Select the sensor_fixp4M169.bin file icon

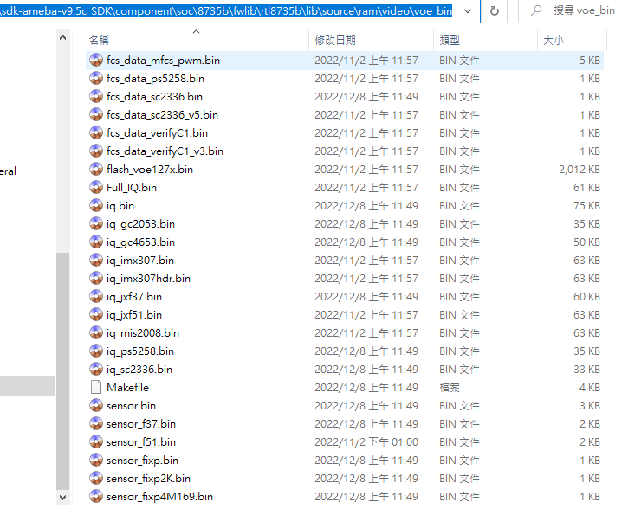[x=96, y=497]
